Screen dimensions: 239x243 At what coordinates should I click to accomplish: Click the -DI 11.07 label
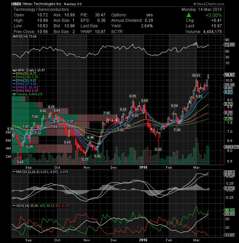click(62, 206)
